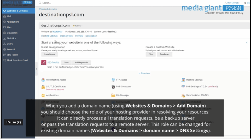The width and height of the screenshot is (251, 139).
Task: Open the SEO Toolkit link in content
Action: pyautogui.click(x=53, y=62)
